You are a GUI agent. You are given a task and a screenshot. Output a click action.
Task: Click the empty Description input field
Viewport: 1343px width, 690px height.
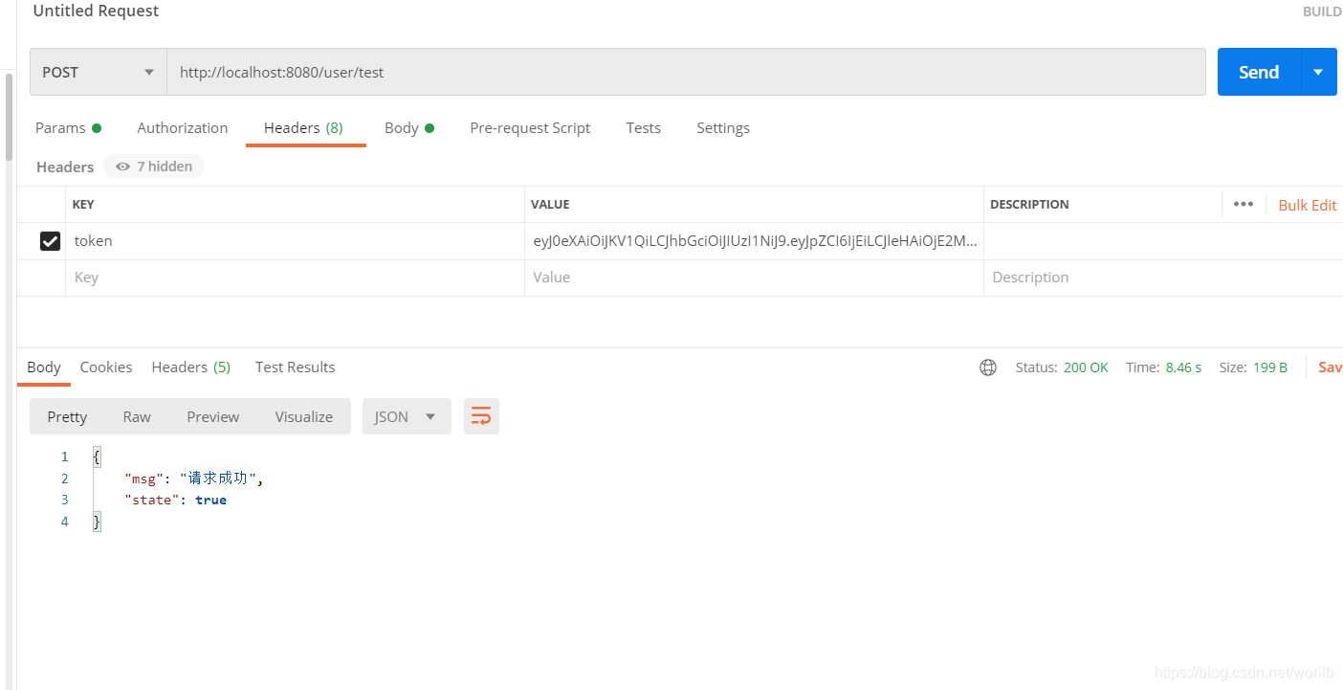(1163, 278)
